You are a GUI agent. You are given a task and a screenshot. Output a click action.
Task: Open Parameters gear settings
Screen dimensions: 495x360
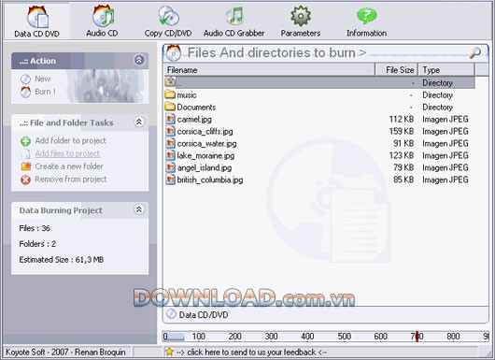[301, 22]
